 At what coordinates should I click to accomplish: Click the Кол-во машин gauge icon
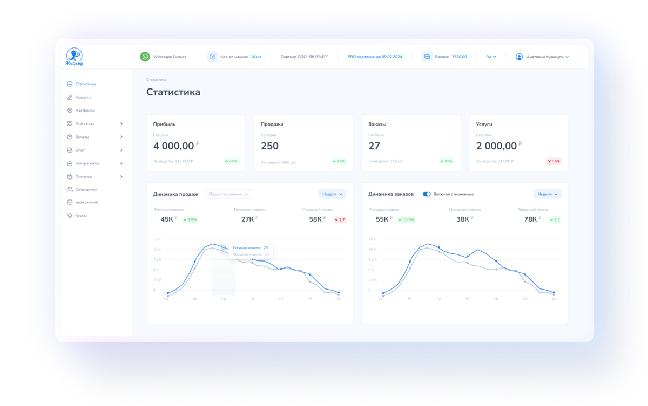(212, 57)
